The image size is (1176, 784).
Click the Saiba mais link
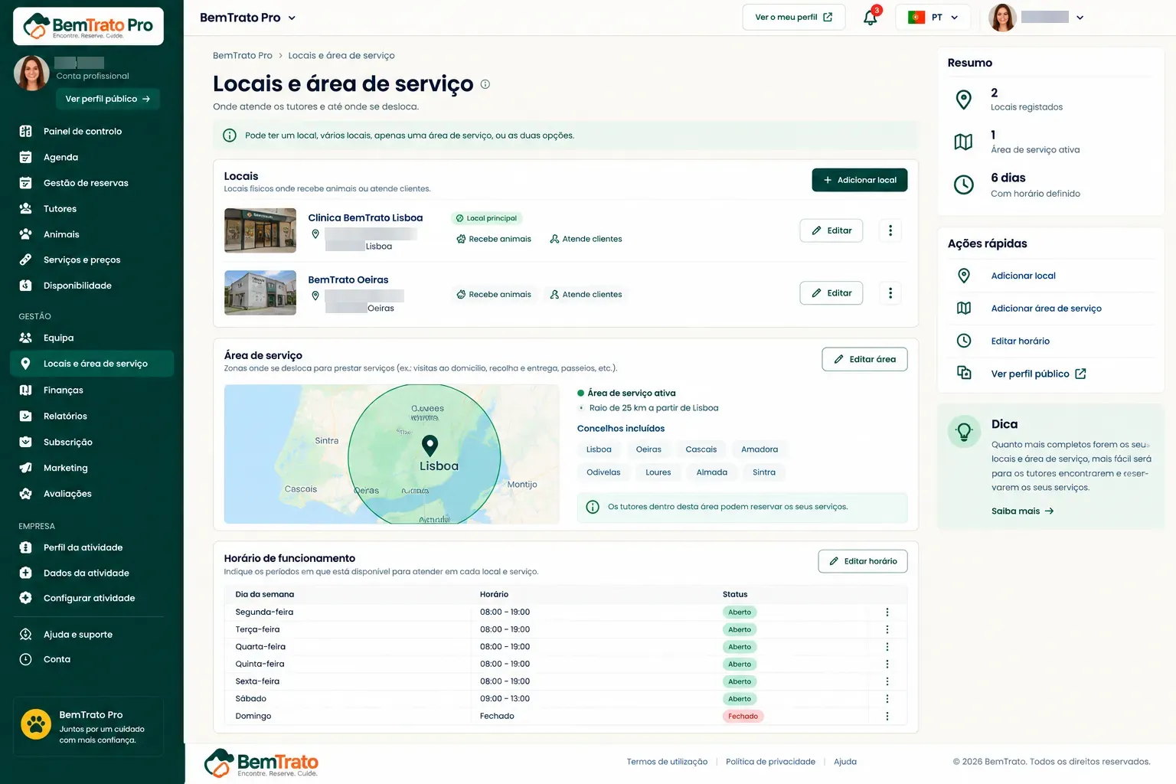click(1022, 511)
